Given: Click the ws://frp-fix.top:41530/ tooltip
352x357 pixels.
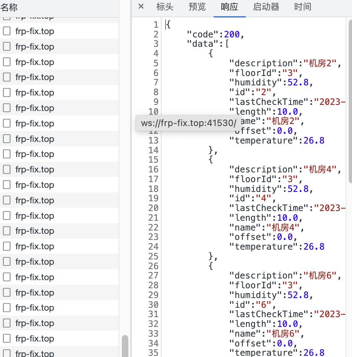Looking at the screenshot, I should point(189,123).
